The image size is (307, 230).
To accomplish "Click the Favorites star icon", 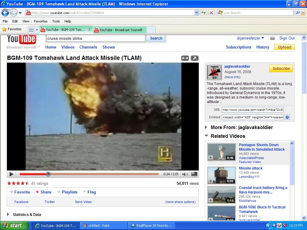I will [4, 29].
